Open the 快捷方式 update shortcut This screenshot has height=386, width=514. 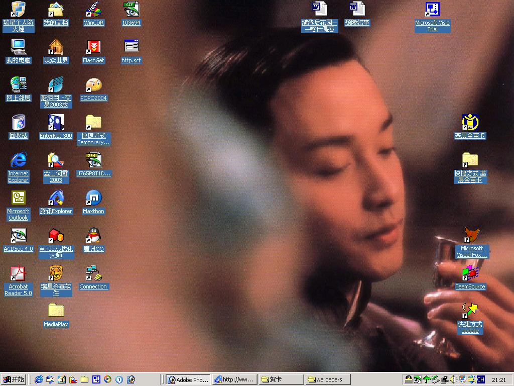[470, 318]
